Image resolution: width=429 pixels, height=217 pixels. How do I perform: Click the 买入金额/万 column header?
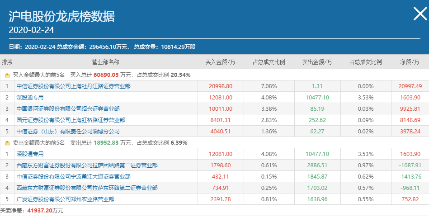pos(221,62)
